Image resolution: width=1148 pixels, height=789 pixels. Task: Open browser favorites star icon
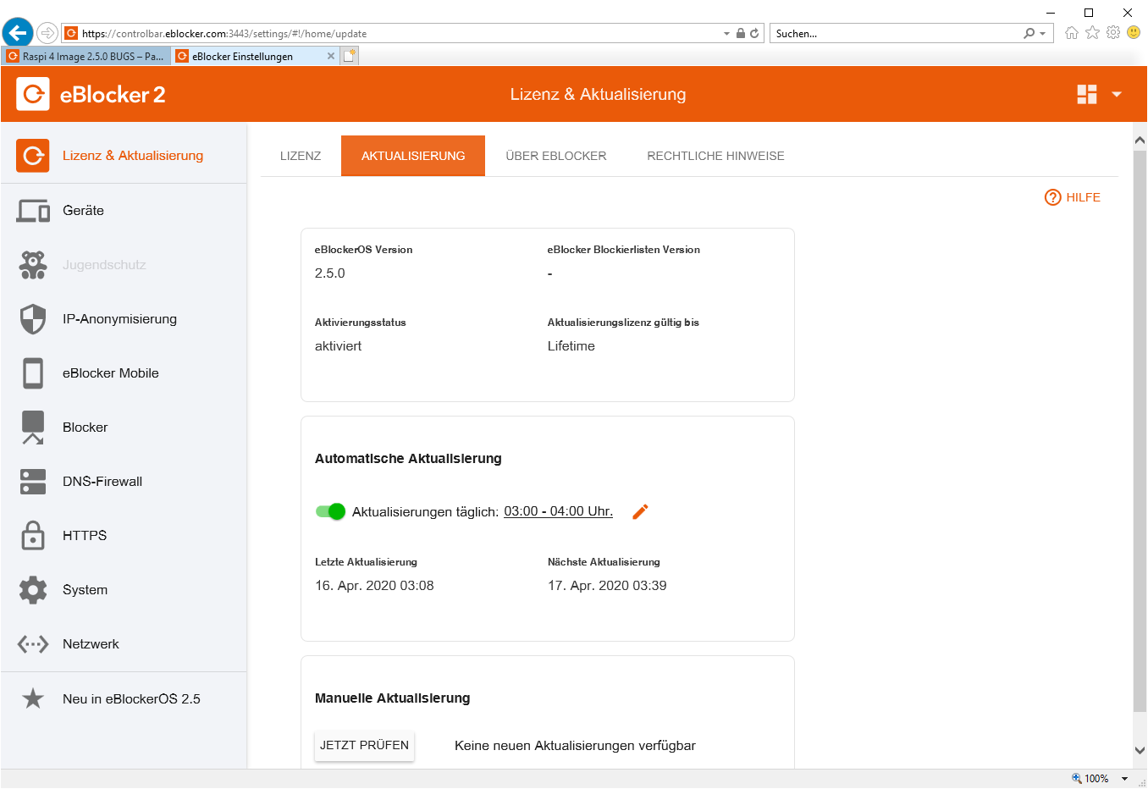(1093, 33)
